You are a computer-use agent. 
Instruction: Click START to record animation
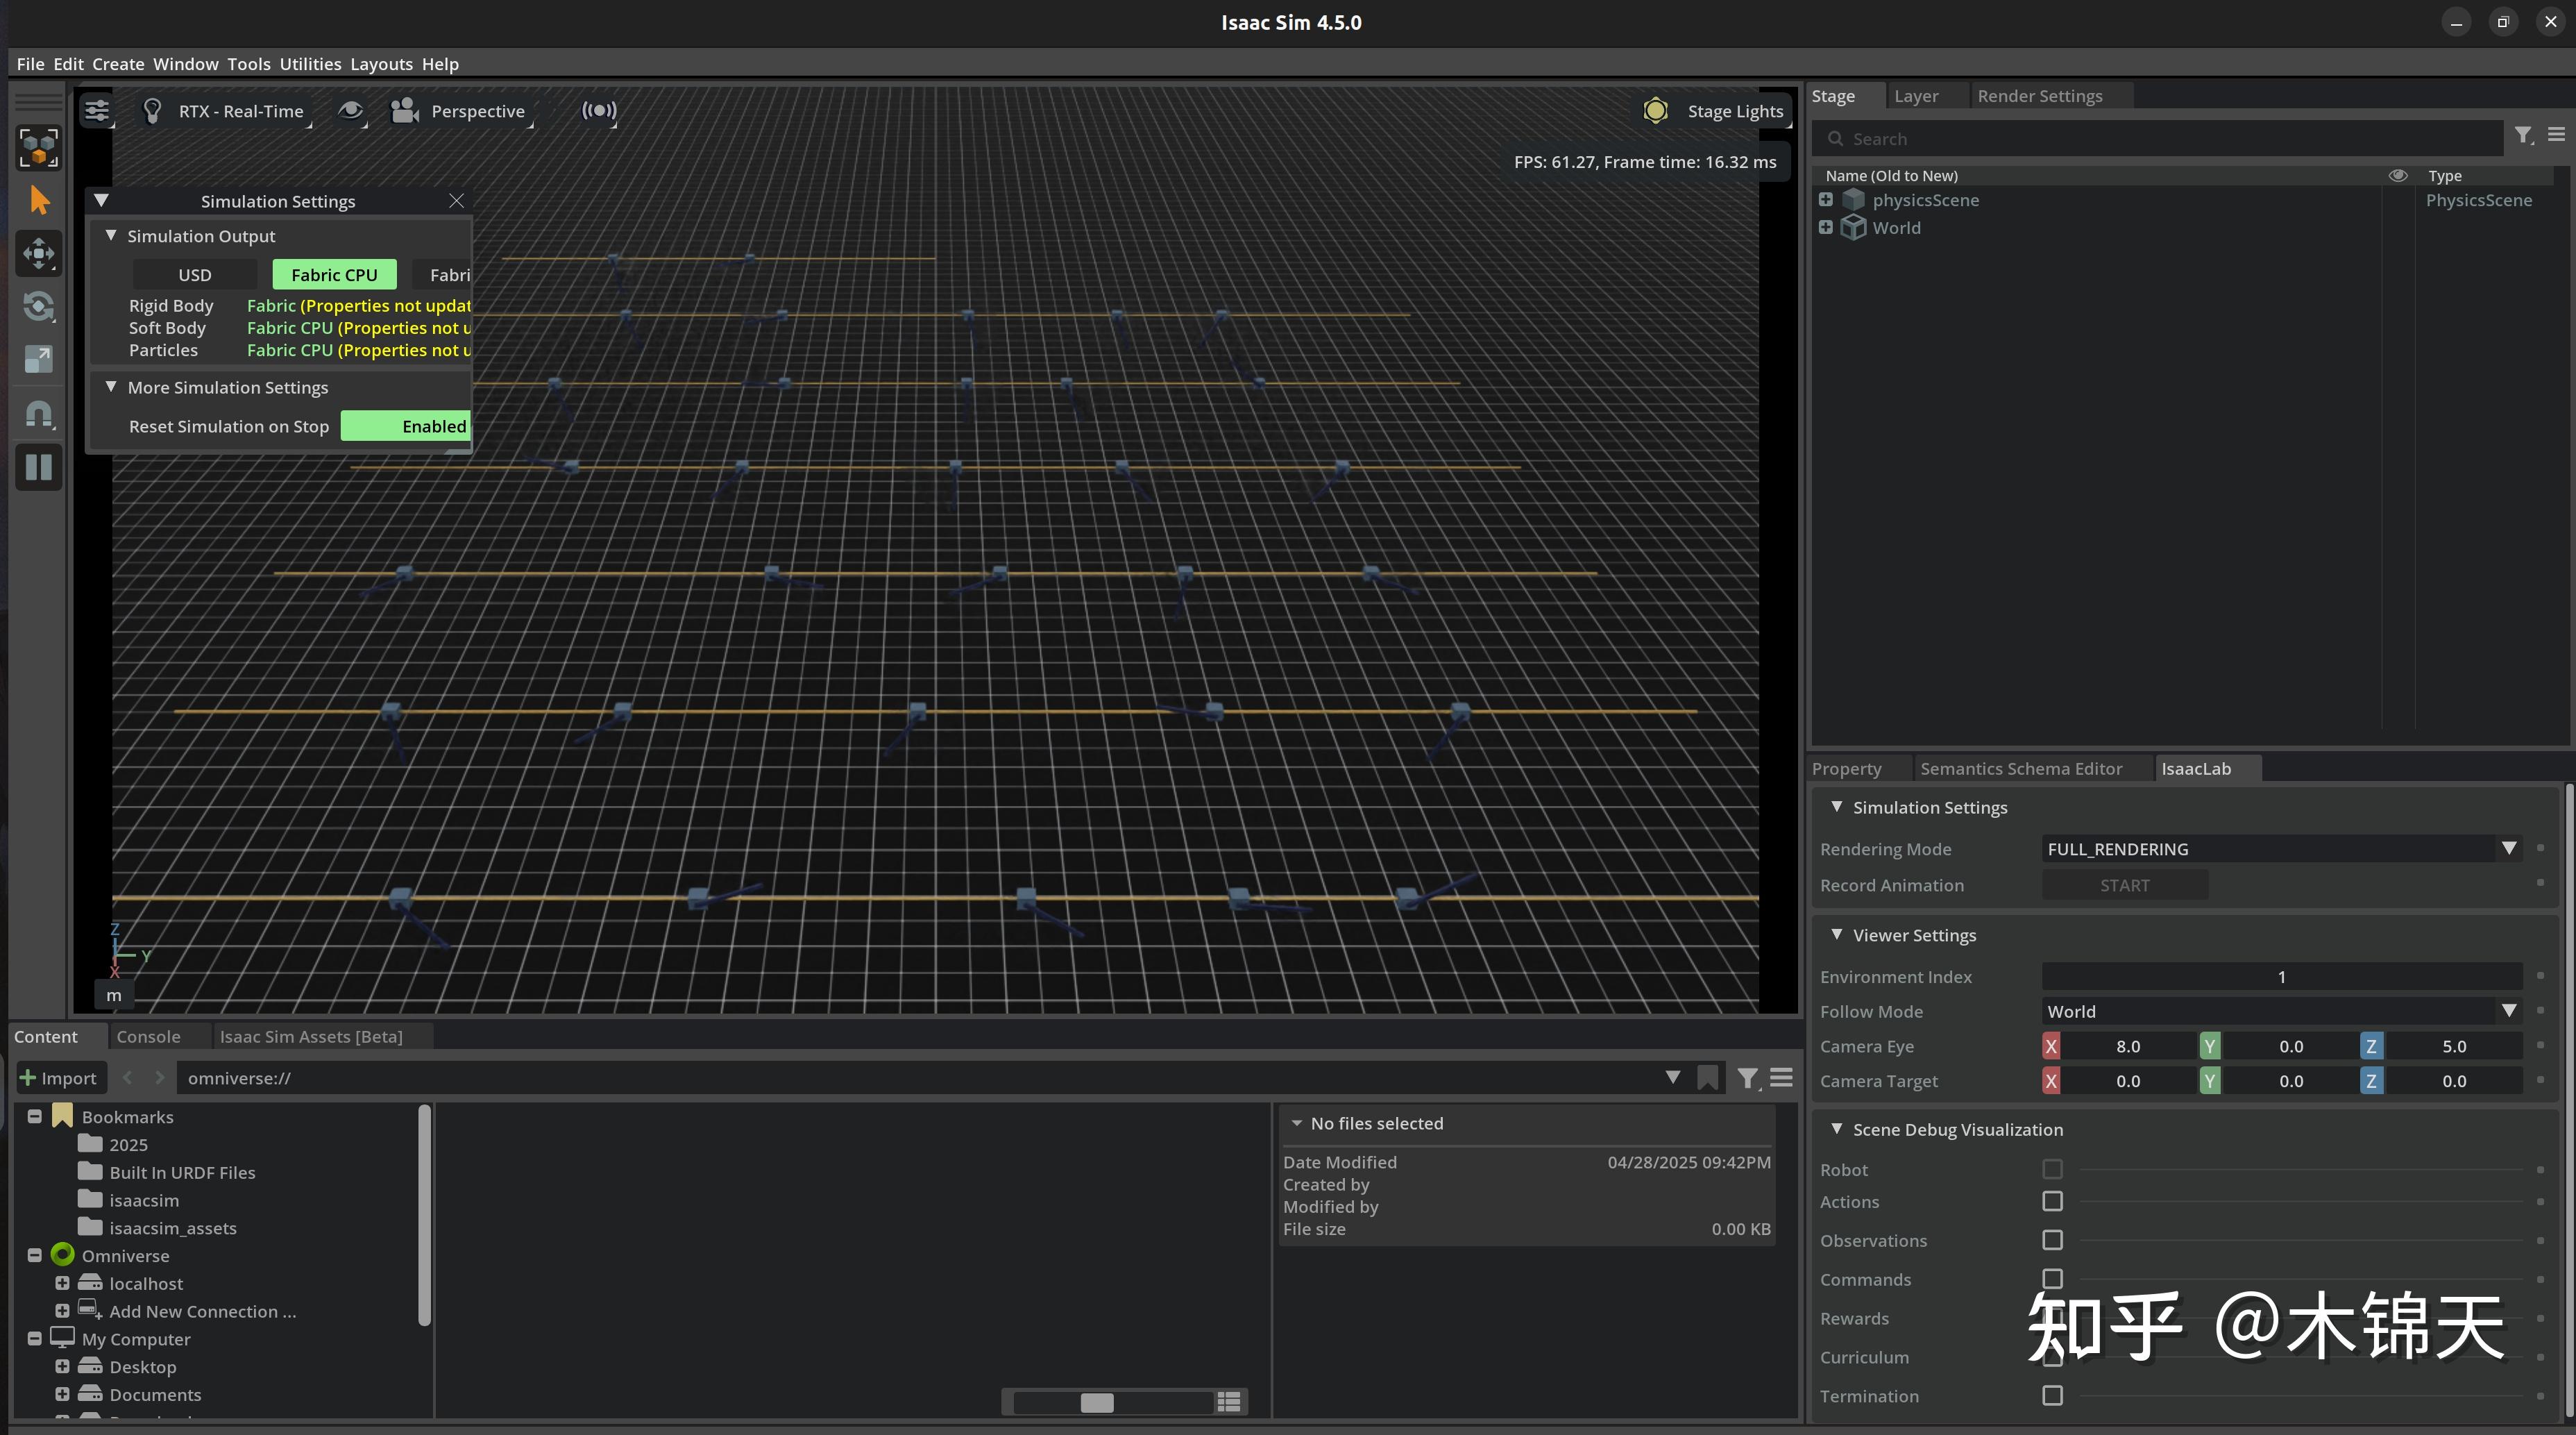click(x=2123, y=884)
